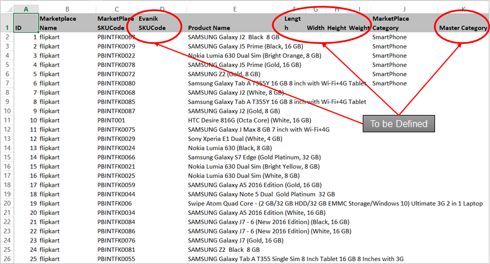
Task: Select the Product Name header cell
Action: tap(235, 23)
